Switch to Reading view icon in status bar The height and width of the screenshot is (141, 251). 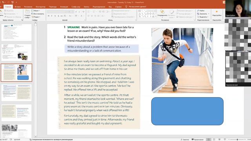tap(220, 139)
